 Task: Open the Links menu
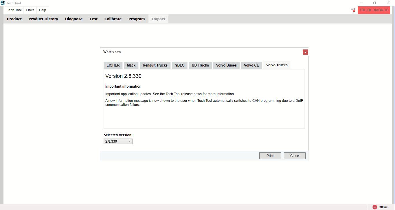[x=30, y=10]
